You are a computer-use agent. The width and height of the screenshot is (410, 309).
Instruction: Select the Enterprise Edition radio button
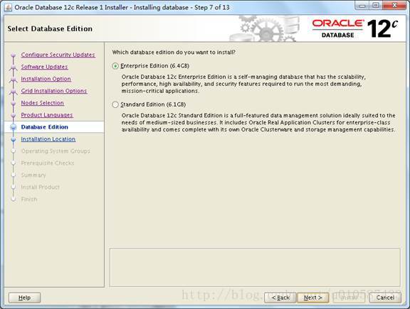click(x=115, y=66)
